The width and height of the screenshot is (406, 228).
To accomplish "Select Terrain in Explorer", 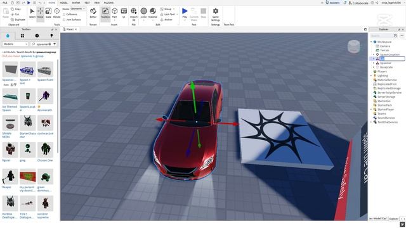I will (384, 51).
